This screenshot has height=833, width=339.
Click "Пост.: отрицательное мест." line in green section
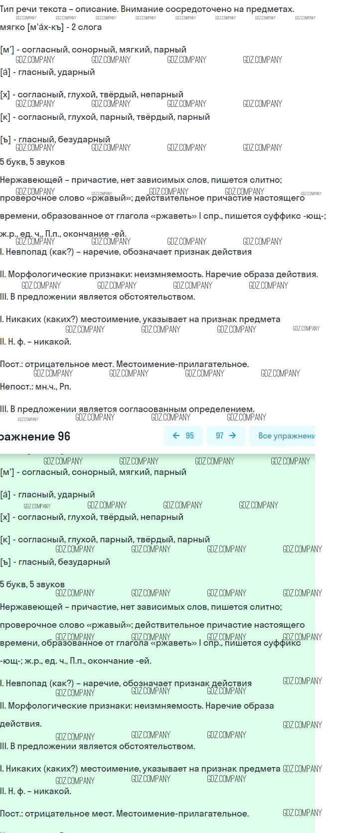pyautogui.click(x=124, y=814)
